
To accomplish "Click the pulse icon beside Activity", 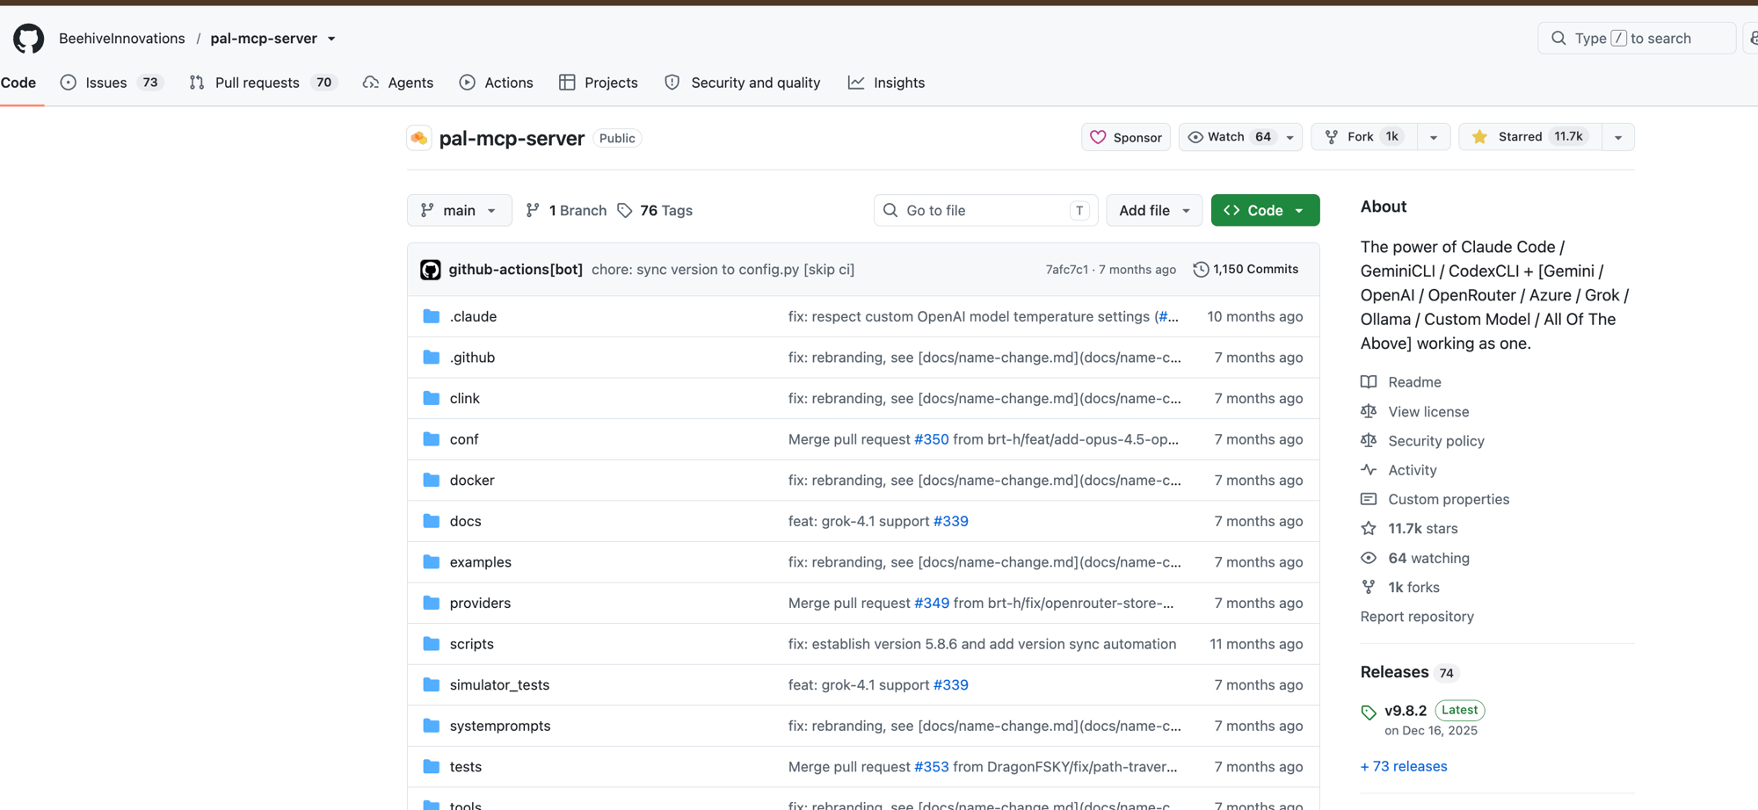I will (1369, 470).
